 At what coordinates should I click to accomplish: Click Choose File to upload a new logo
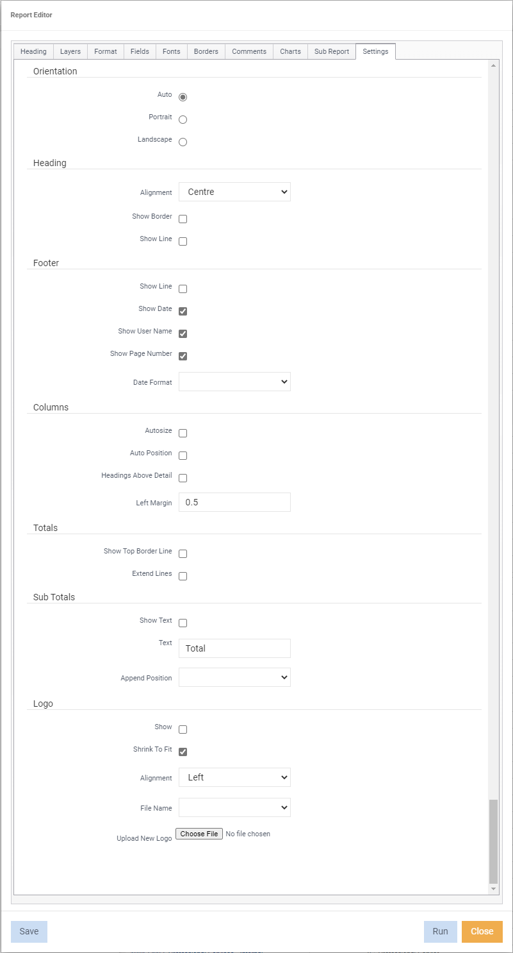click(199, 833)
